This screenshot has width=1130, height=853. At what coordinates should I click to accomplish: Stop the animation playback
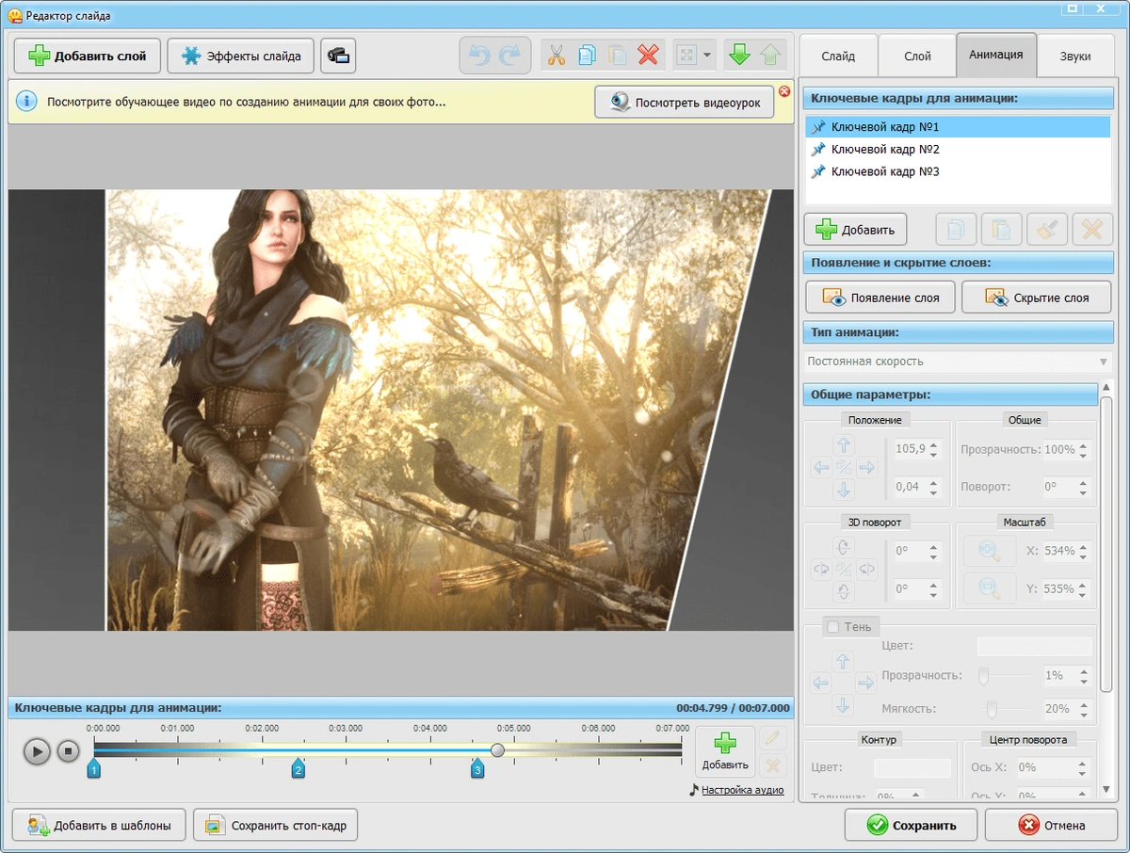tap(68, 751)
